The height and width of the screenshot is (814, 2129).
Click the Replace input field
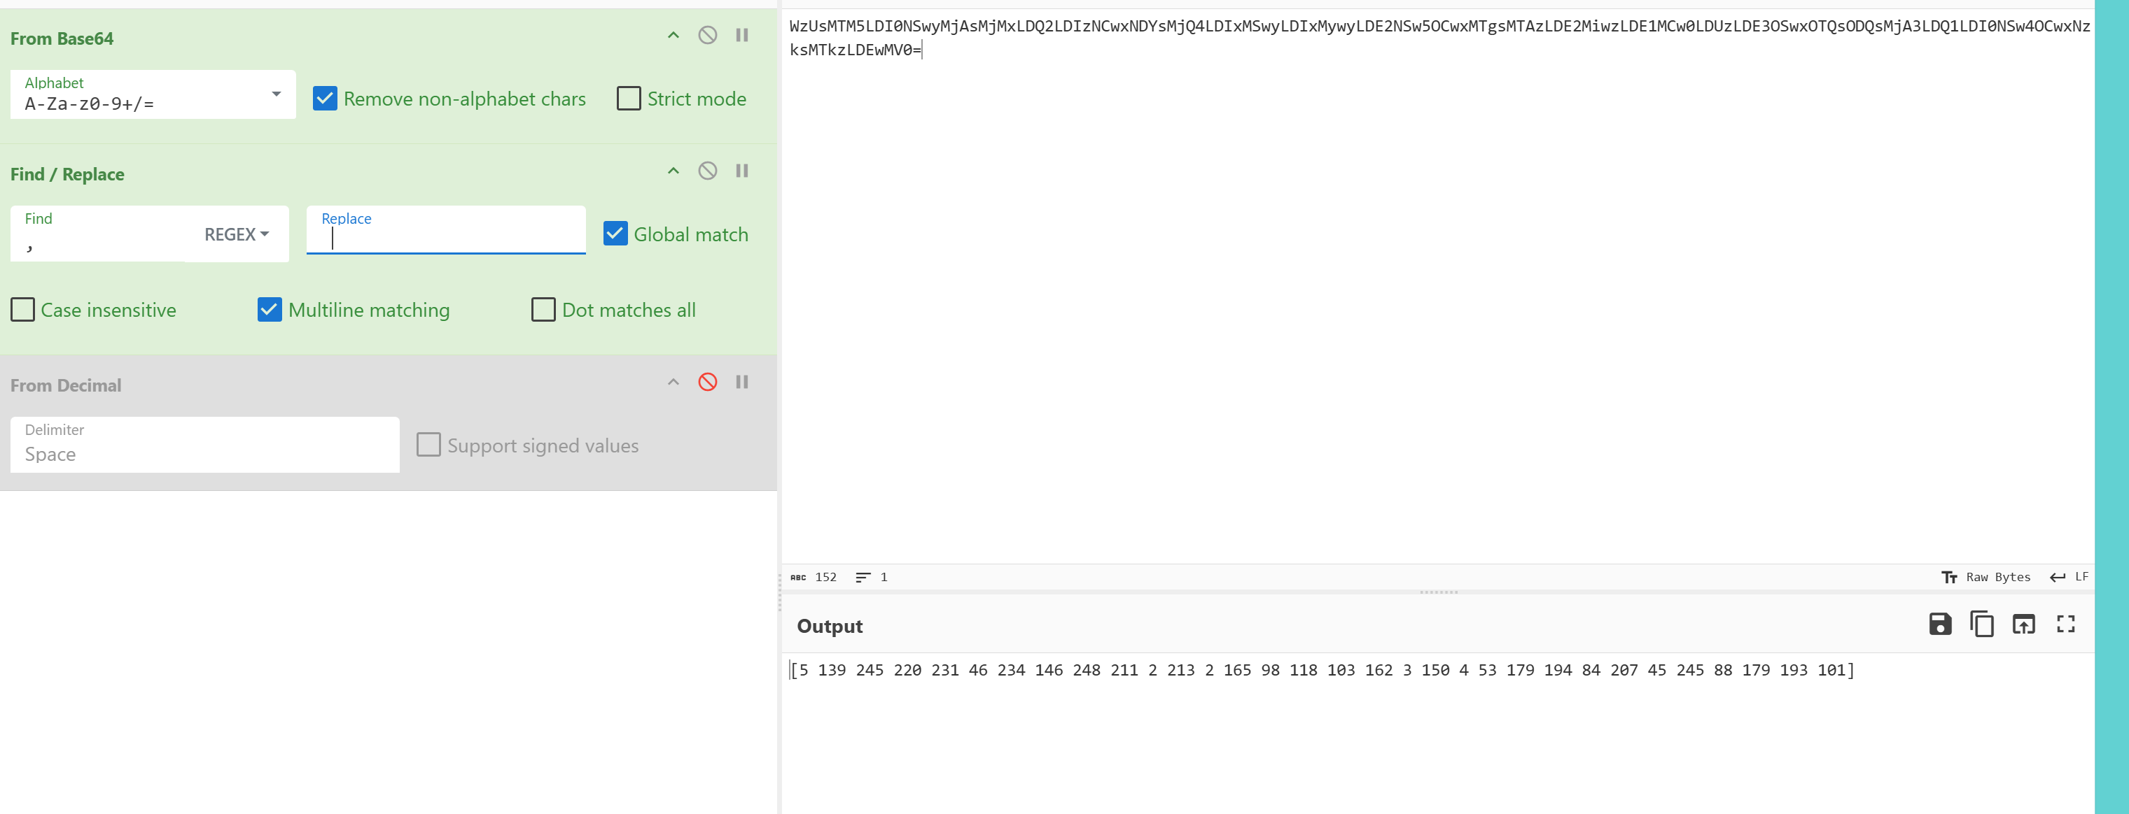click(446, 239)
